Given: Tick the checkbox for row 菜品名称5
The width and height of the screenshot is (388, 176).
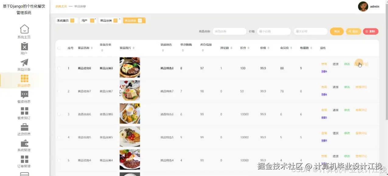Looking at the screenshot, I should [59, 137].
